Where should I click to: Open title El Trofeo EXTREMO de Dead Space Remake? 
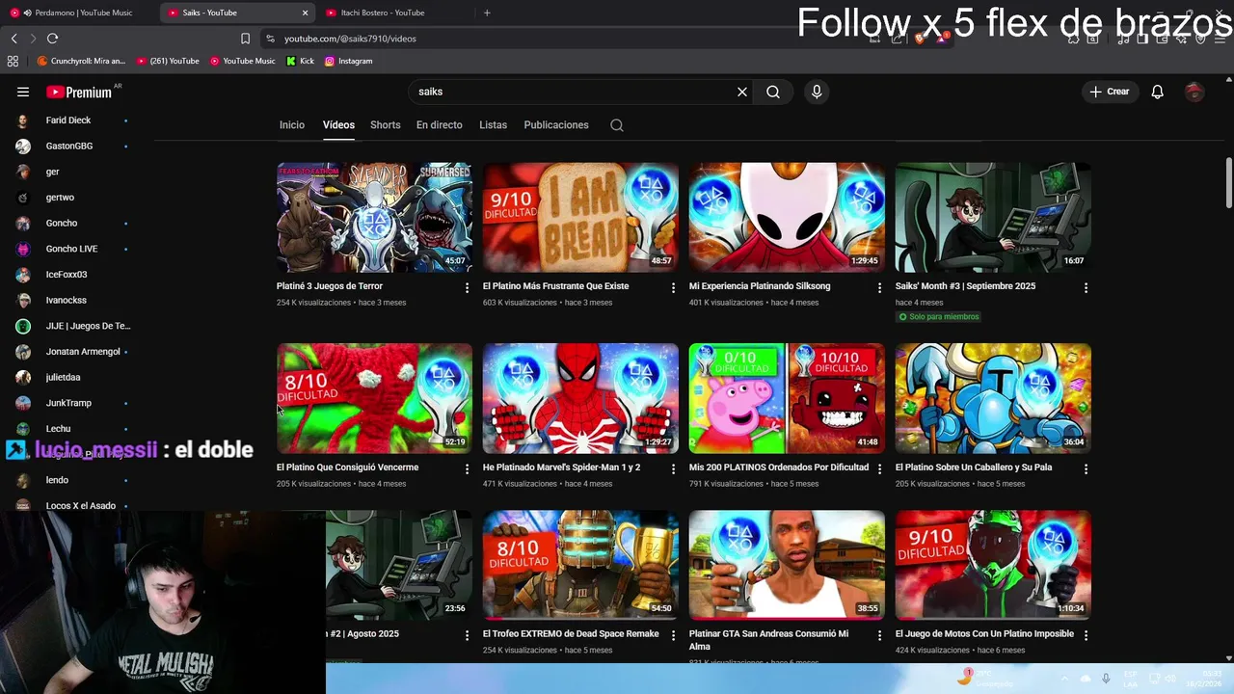tap(571, 634)
